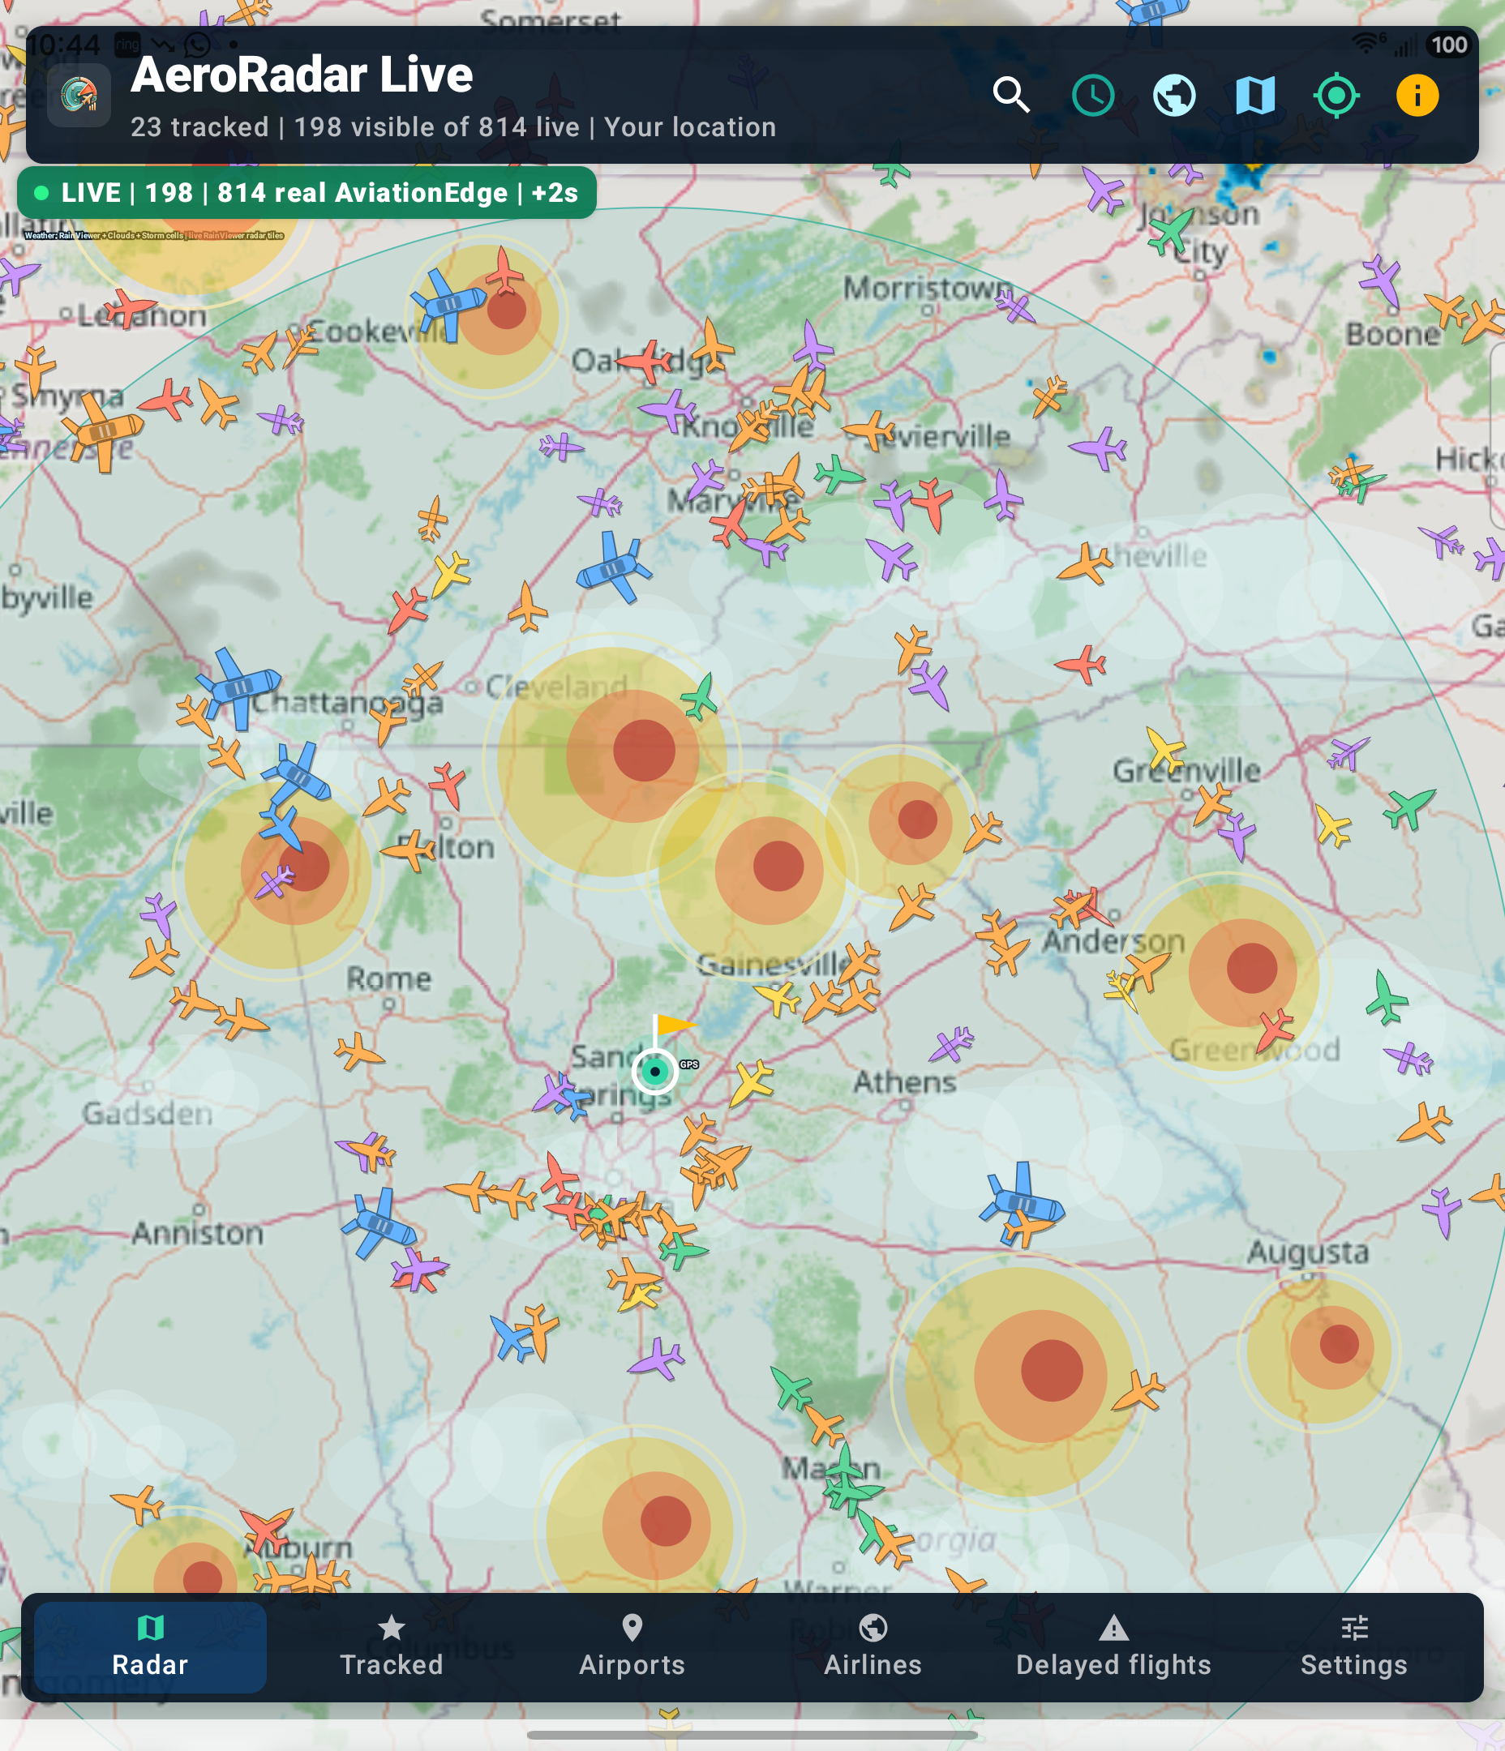
Task: Tap the globe view icon in header
Action: tap(1174, 96)
